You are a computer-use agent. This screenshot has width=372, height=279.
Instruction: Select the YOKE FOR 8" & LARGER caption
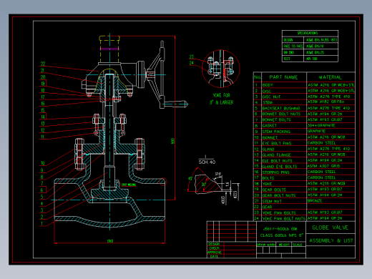tap(221, 99)
